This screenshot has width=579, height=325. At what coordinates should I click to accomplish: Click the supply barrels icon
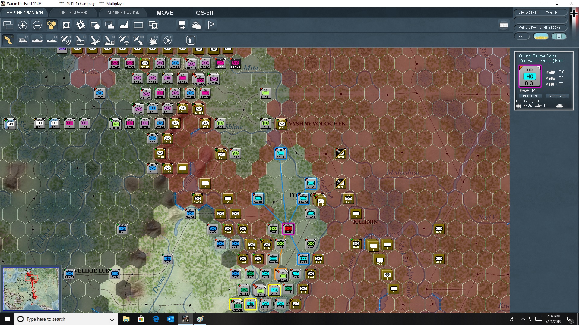(504, 25)
